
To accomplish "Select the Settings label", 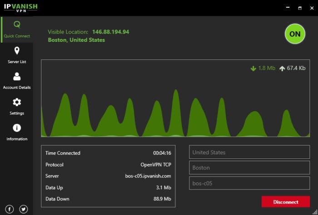I will [17, 113].
